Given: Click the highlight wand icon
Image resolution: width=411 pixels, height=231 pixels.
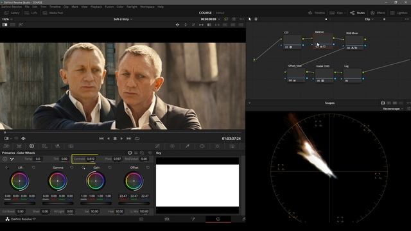Looking at the screenshot, I should click(21, 24).
